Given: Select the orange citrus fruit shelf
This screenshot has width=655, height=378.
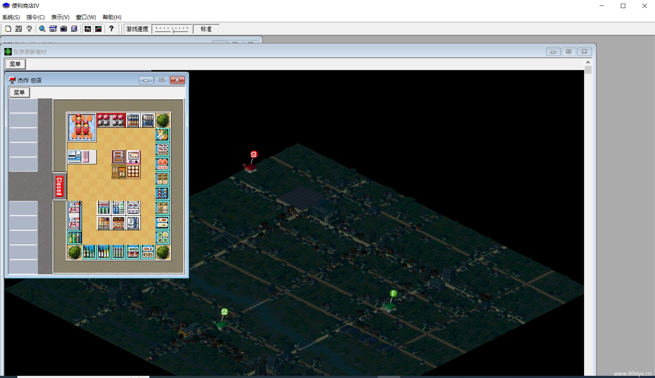Looking at the screenshot, I should click(162, 164).
